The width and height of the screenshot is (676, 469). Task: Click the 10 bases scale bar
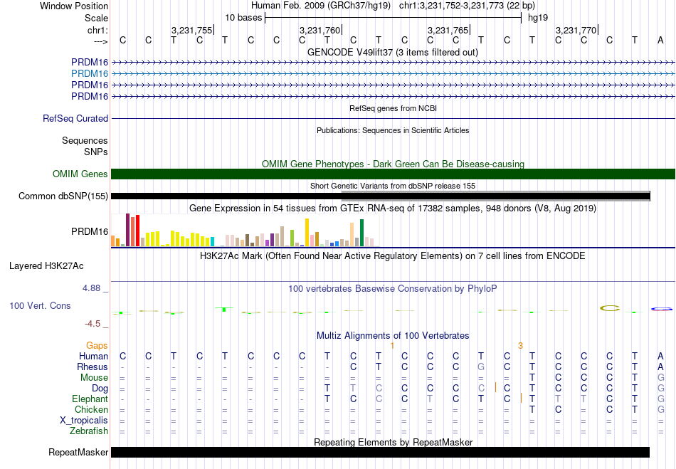(394, 18)
